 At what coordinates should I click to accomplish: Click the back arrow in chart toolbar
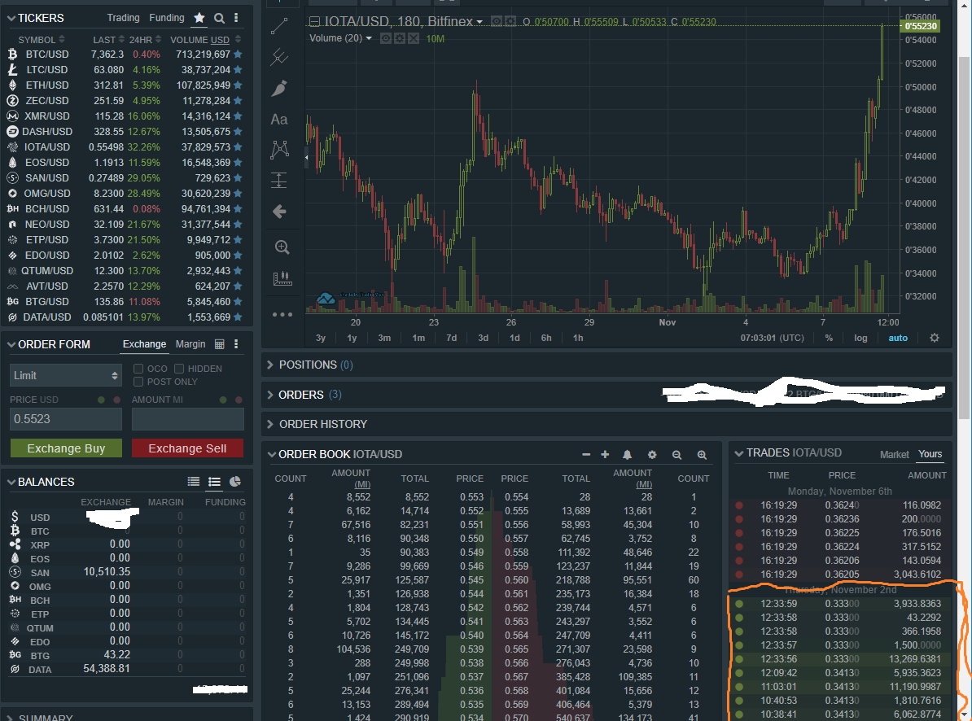point(279,212)
